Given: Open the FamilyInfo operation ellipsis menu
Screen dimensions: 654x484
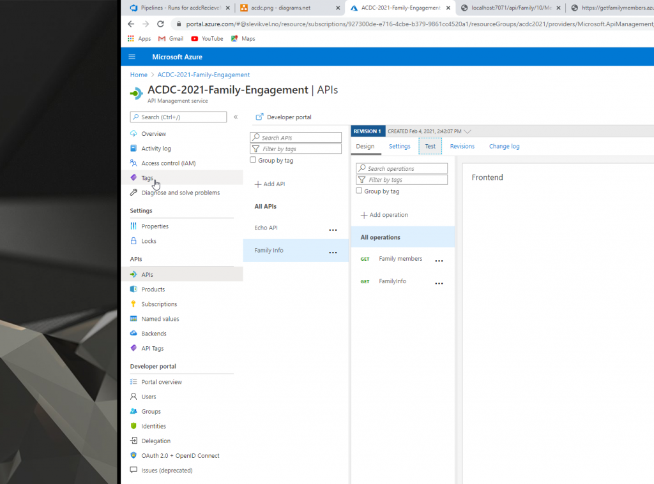Looking at the screenshot, I should coord(439,283).
